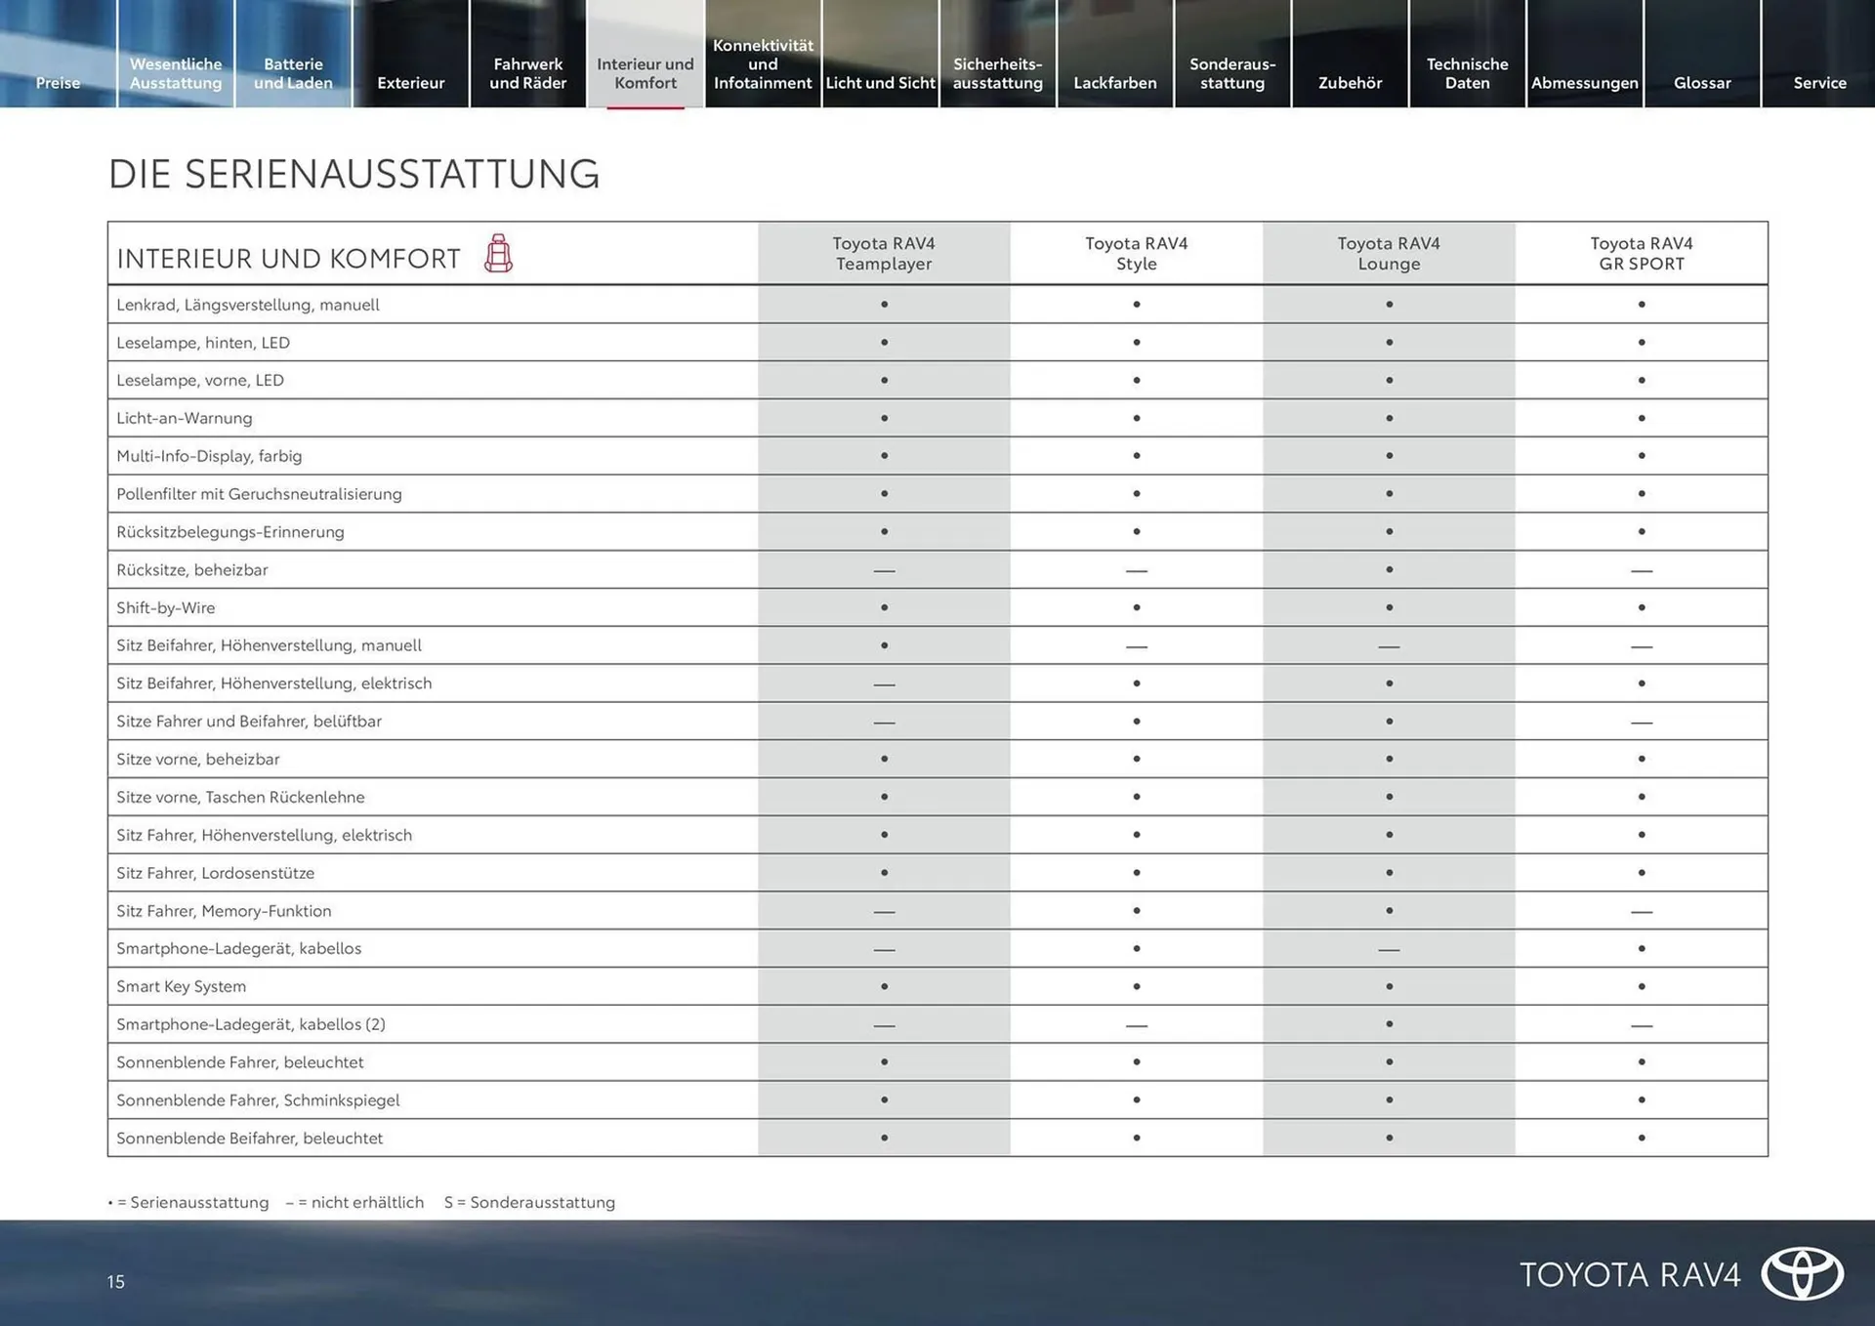1875x1326 pixels.
Task: Open the Batterie und Laden section
Action: [293, 73]
